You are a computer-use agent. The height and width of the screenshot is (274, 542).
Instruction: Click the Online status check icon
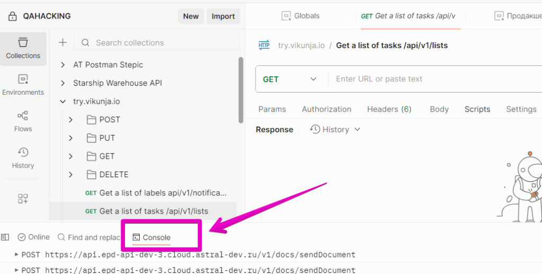(21, 237)
